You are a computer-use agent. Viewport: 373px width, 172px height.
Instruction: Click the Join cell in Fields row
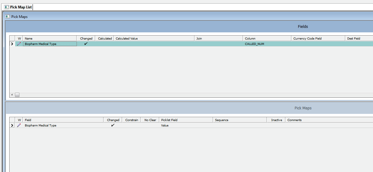tap(219, 44)
